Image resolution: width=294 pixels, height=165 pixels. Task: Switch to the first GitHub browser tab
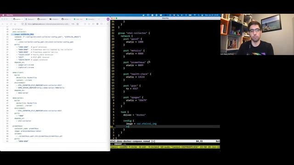[x=18, y=19]
